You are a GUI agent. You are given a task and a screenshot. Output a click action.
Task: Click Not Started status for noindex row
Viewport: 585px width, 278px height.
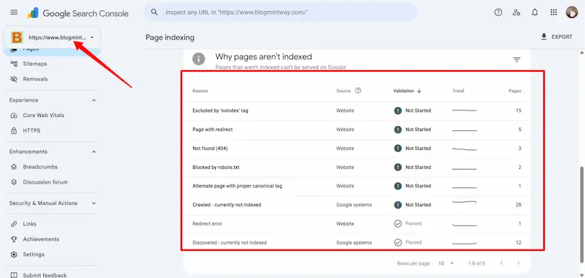tap(412, 110)
